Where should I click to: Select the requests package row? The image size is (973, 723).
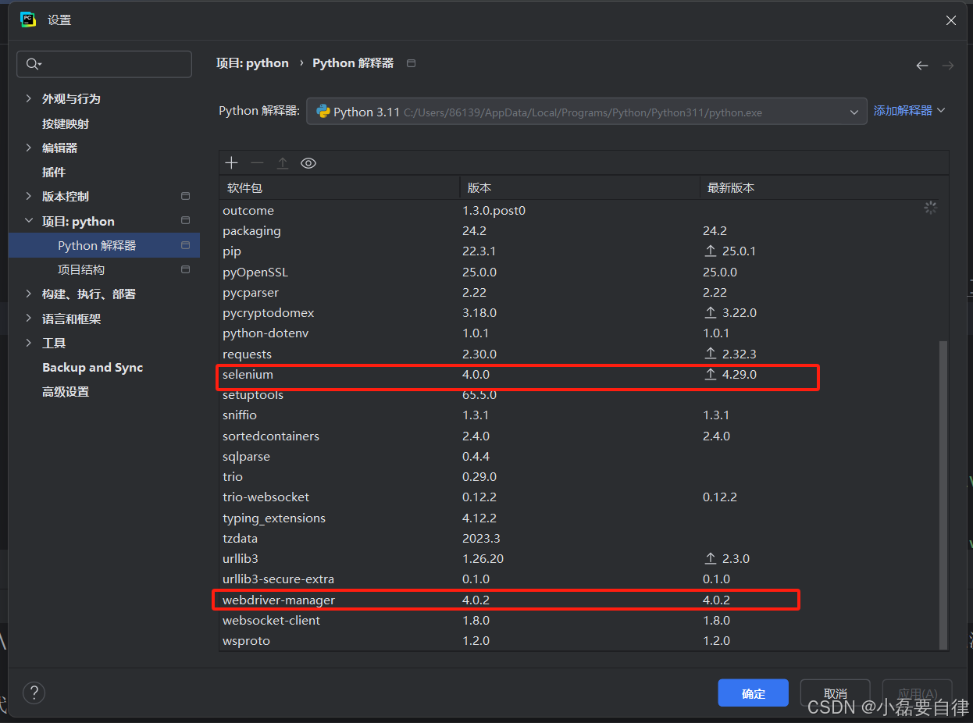(579, 354)
